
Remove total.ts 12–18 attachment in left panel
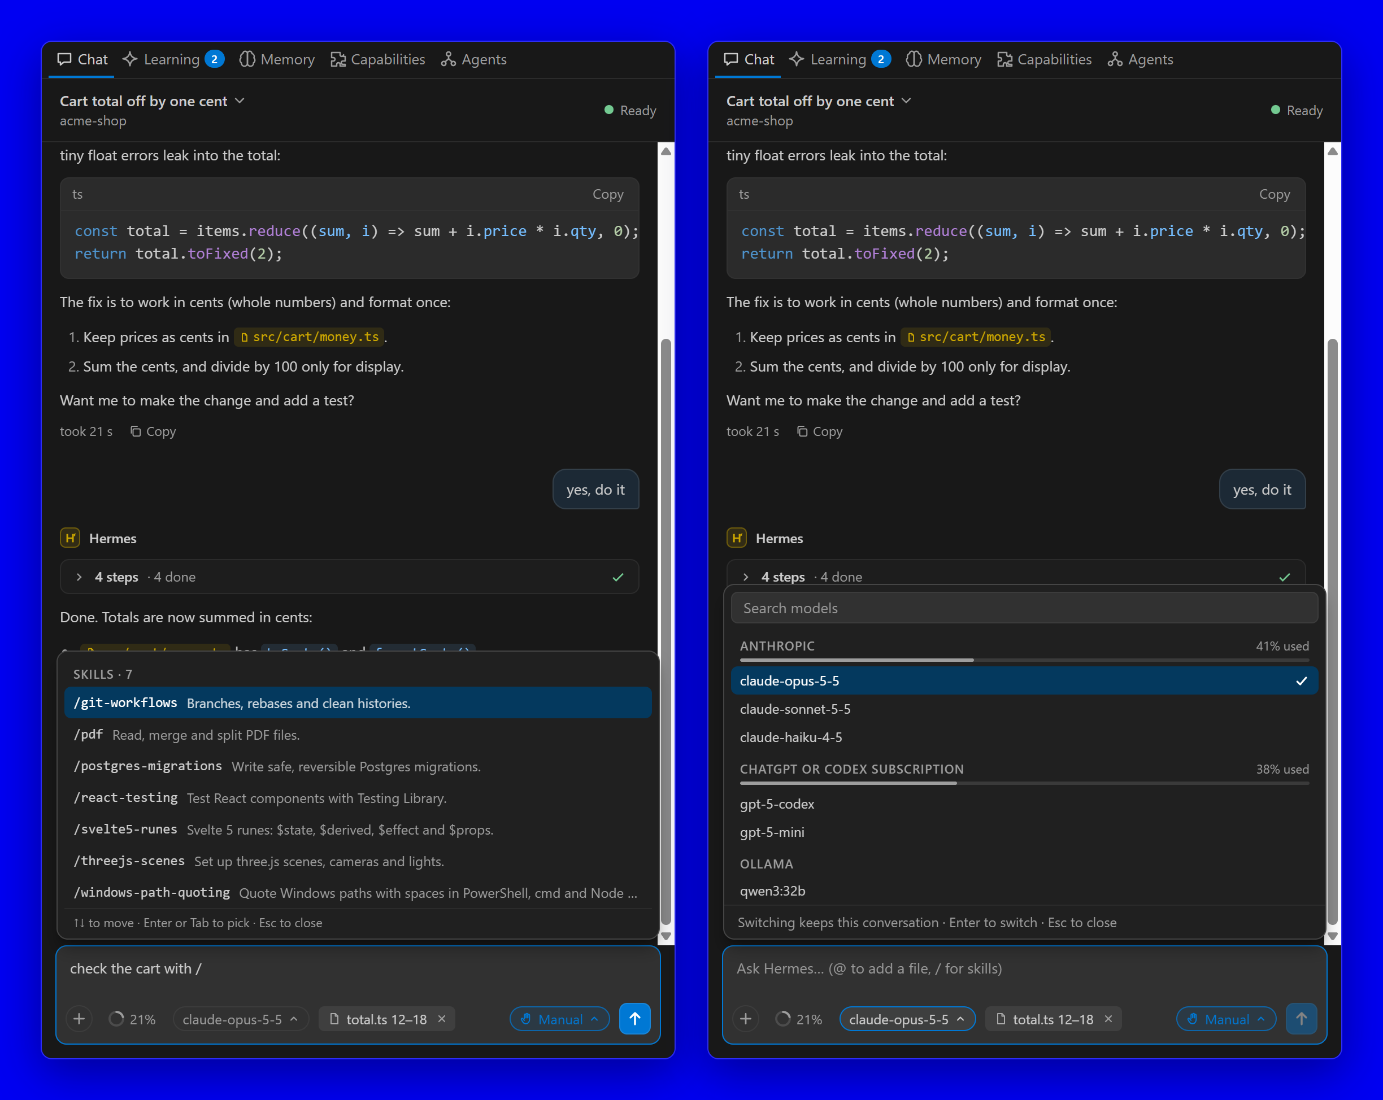[442, 1019]
